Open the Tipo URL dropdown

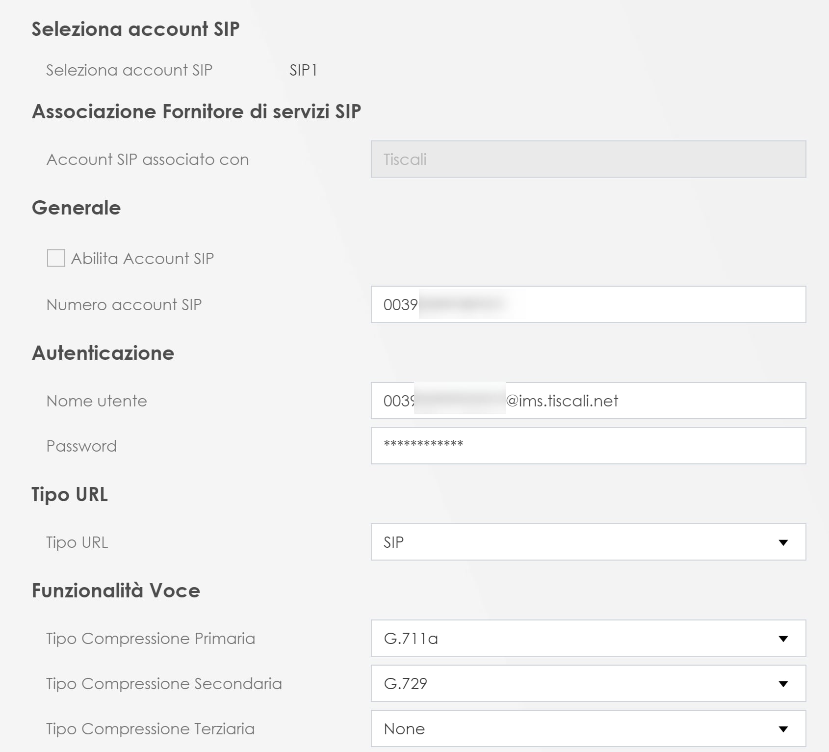(588, 542)
